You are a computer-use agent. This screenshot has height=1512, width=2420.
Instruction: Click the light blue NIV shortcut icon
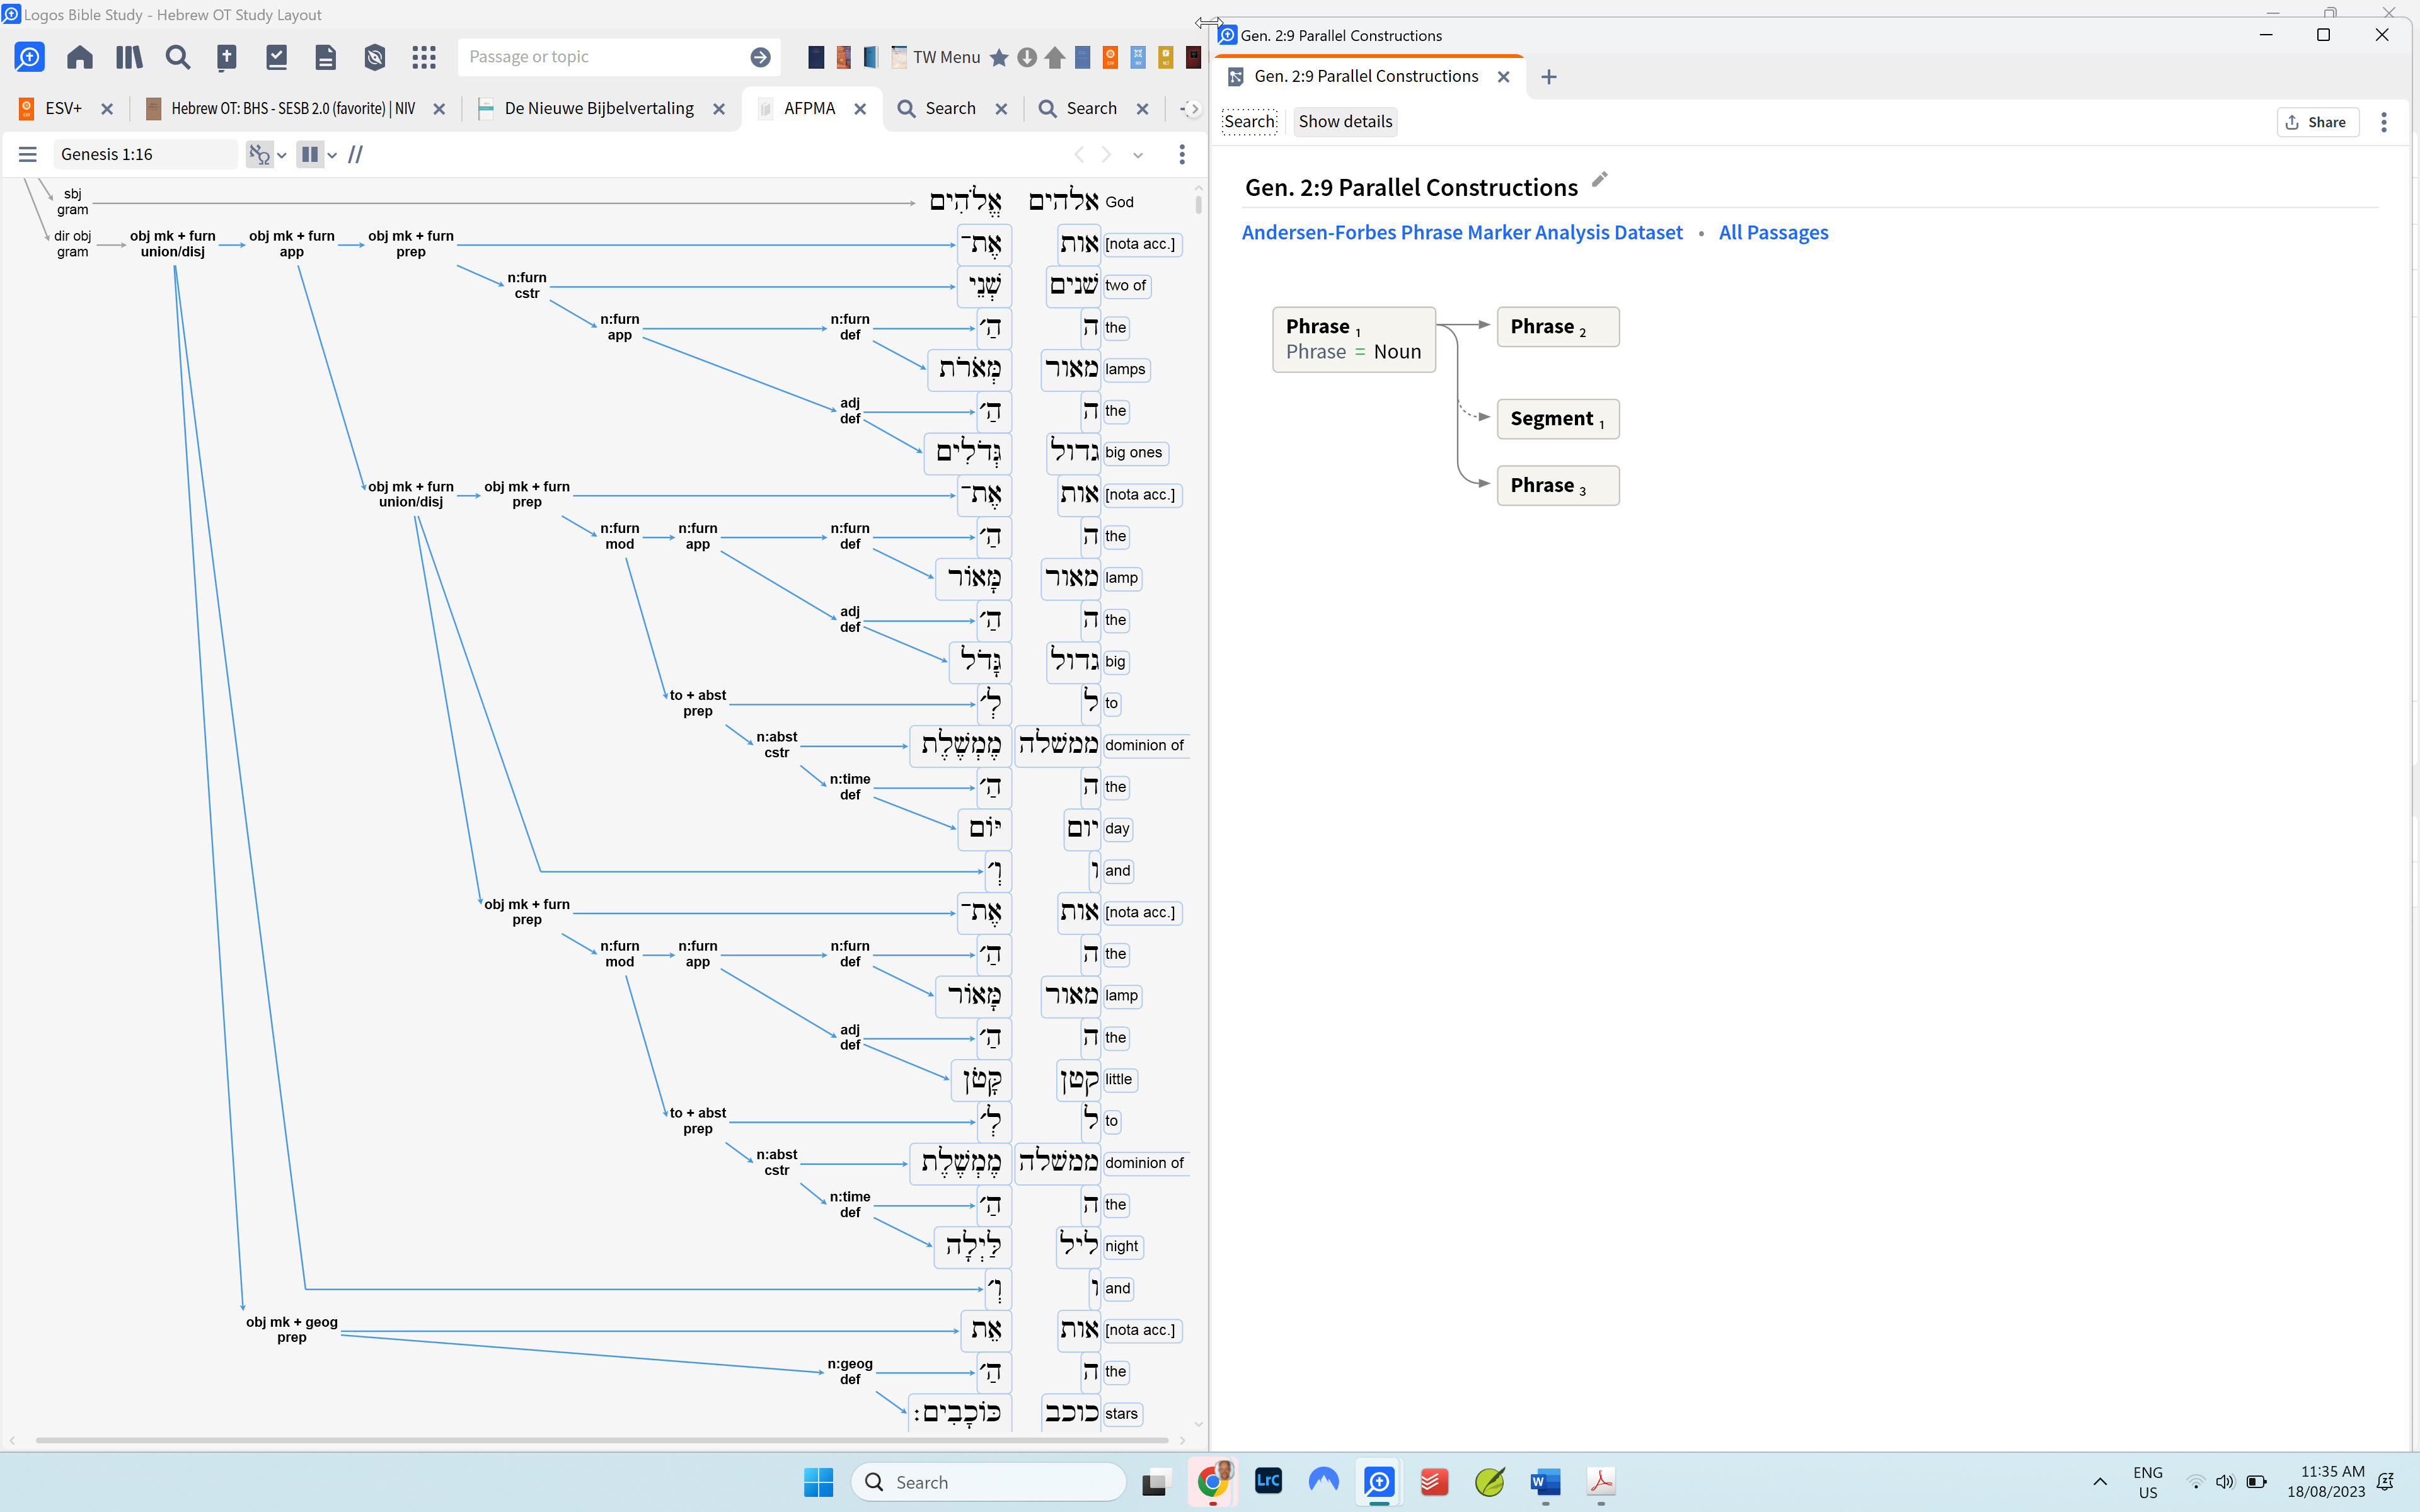click(x=1138, y=57)
